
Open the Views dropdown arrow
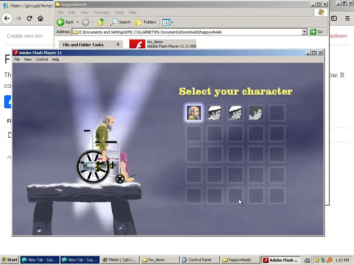(173, 22)
